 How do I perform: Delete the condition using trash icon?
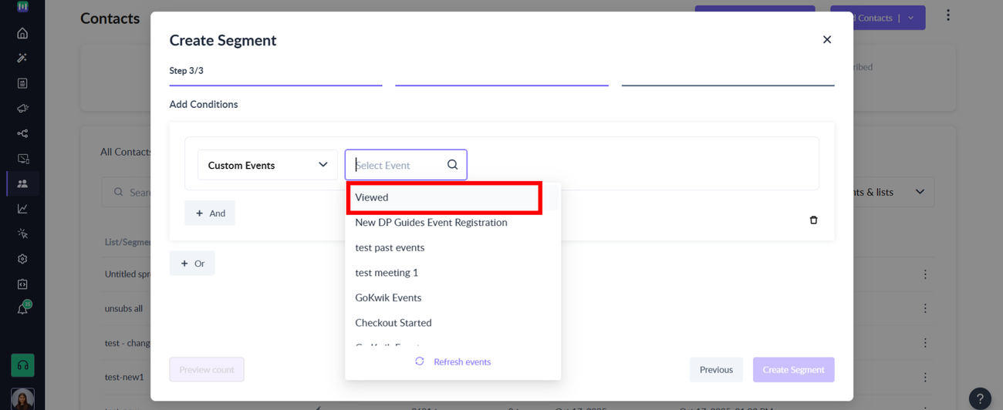813,220
